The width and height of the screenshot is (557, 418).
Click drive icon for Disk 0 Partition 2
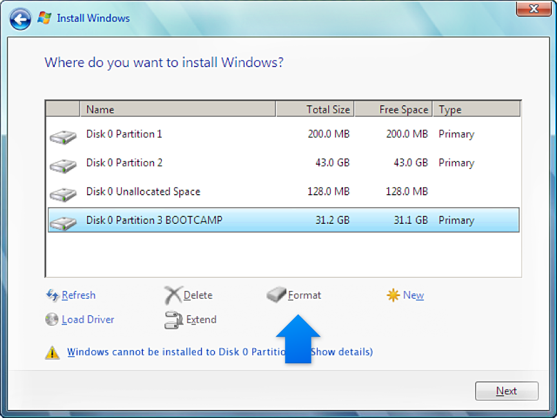coord(63,166)
